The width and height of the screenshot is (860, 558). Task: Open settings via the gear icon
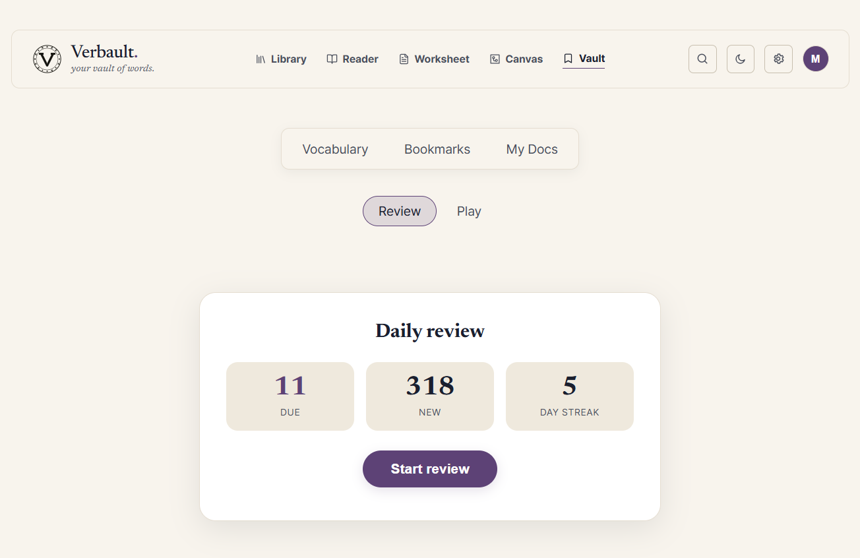tap(778, 59)
